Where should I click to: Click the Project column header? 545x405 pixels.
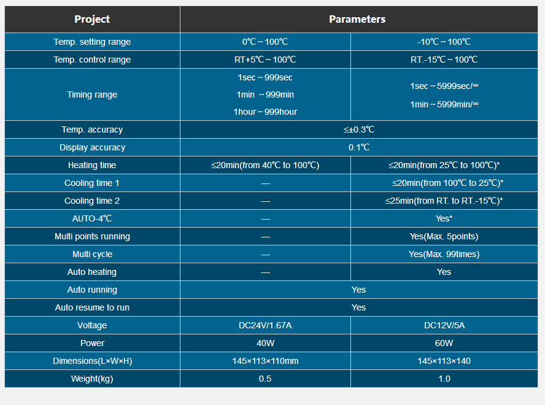[92, 19]
